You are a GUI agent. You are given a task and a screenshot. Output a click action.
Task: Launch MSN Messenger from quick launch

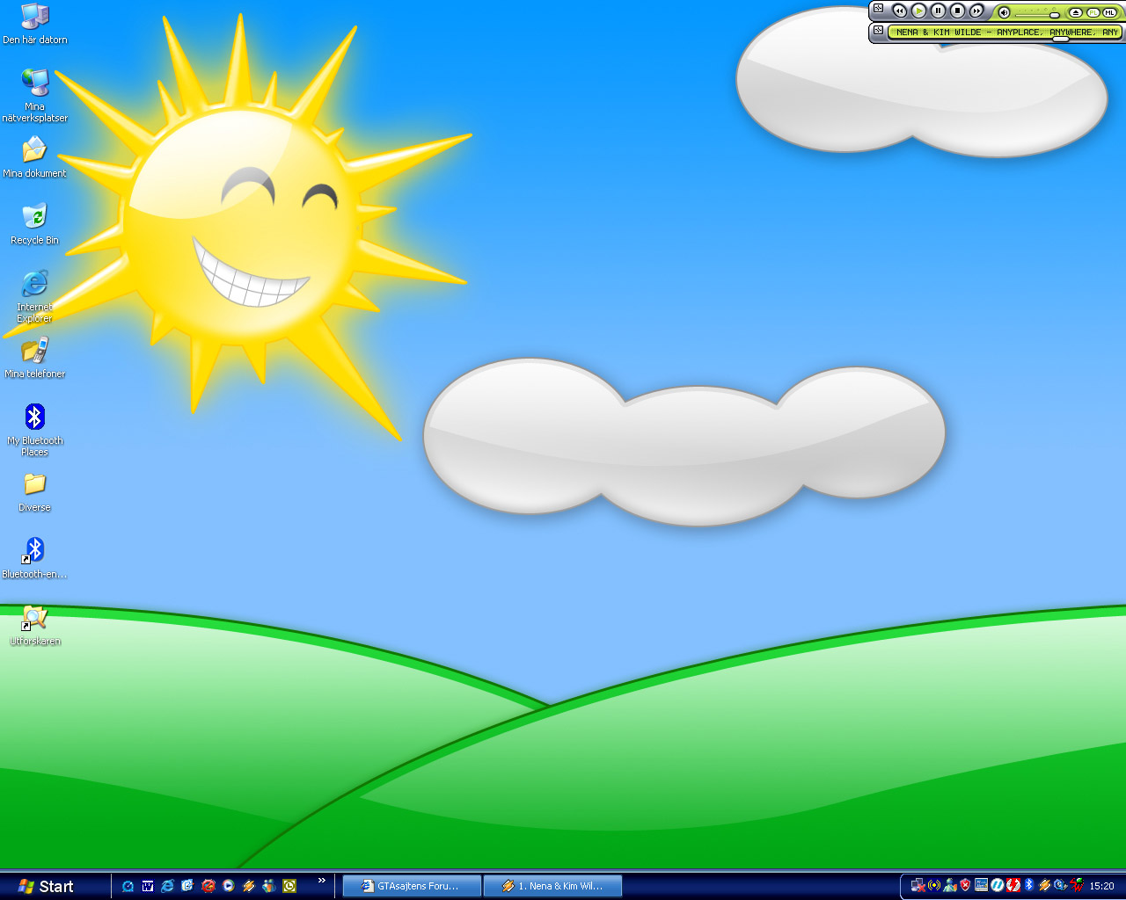coord(269,886)
